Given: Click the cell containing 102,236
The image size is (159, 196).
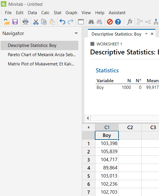Looking at the screenshot, I should [x=107, y=184].
